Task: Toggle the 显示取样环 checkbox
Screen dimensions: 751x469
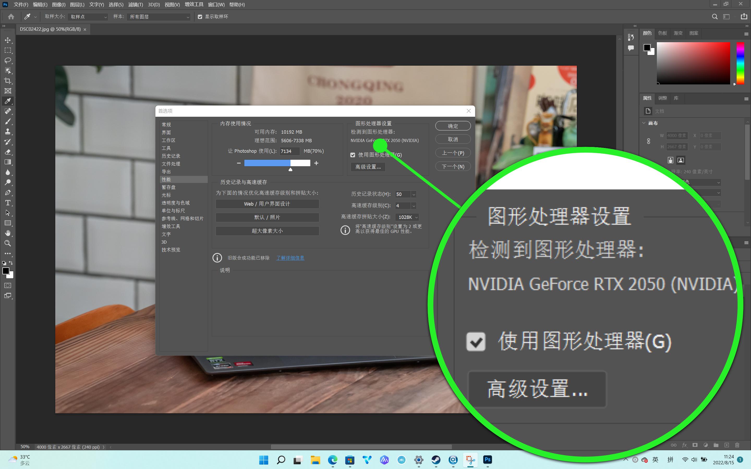Action: (200, 17)
